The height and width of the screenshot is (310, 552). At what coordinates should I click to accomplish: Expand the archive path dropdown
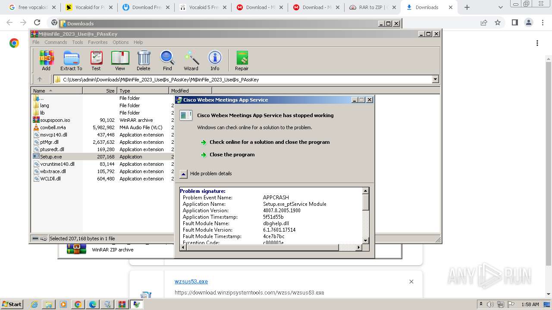[x=435, y=79]
